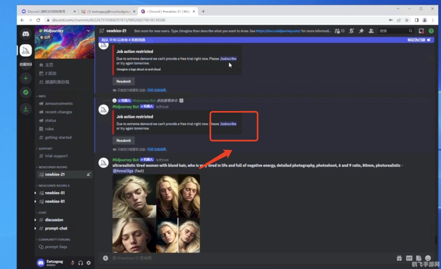Open Midjourney server dropdown menu
The height and width of the screenshot is (269, 441).
[88, 31]
